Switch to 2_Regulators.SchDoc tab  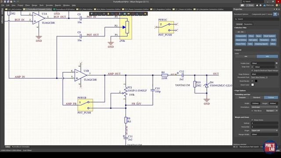[161, 9]
